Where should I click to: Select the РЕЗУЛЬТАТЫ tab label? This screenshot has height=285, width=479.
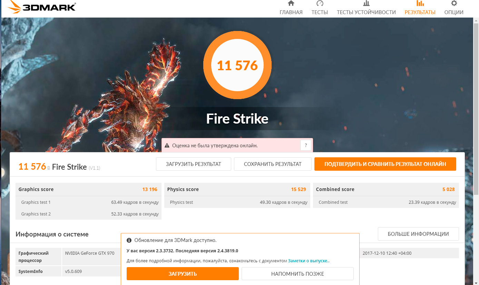420,12
